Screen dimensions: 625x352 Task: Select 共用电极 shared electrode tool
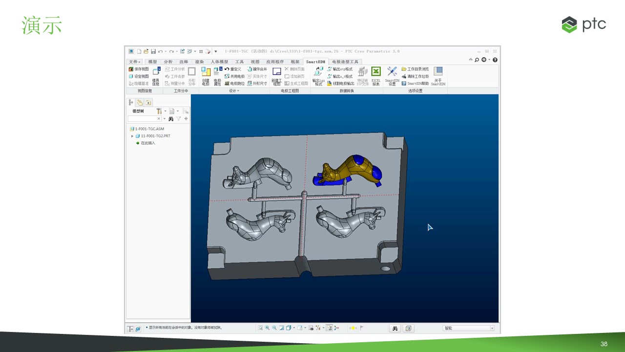234,76
